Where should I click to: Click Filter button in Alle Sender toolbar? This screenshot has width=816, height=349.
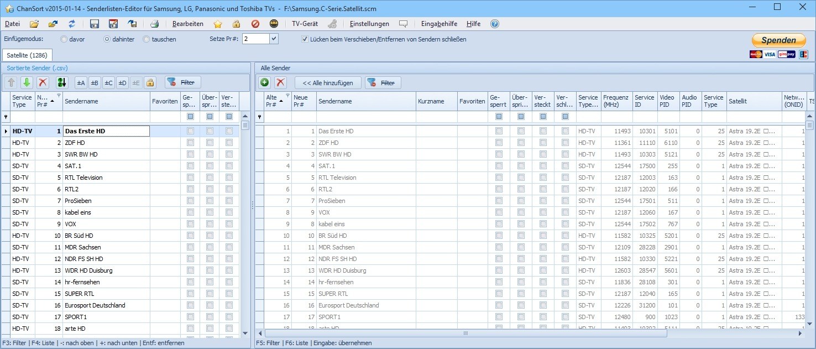pyautogui.click(x=383, y=82)
